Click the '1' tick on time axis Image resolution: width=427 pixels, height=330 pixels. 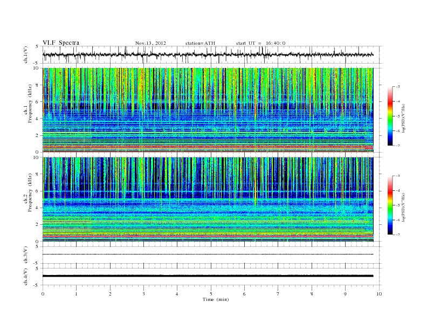pyautogui.click(x=76, y=294)
